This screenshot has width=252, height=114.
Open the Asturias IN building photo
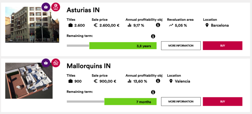tap(32, 25)
